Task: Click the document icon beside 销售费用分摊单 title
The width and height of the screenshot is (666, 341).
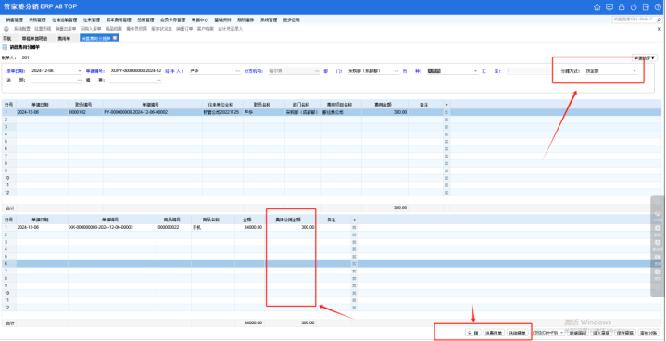Action: pos(5,47)
